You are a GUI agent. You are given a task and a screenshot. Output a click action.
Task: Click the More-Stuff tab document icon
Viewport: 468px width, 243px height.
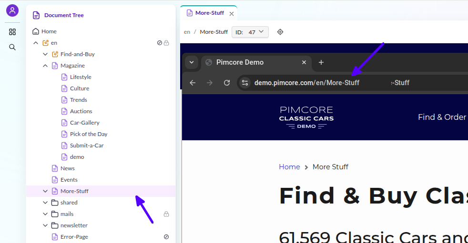point(190,13)
